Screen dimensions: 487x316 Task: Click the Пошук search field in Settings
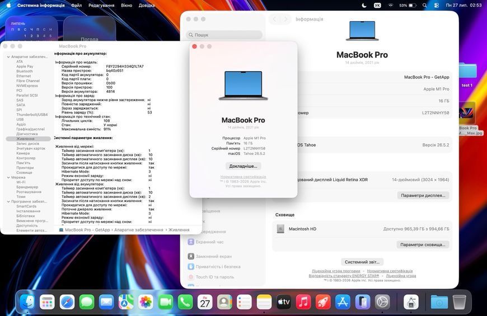click(224, 35)
